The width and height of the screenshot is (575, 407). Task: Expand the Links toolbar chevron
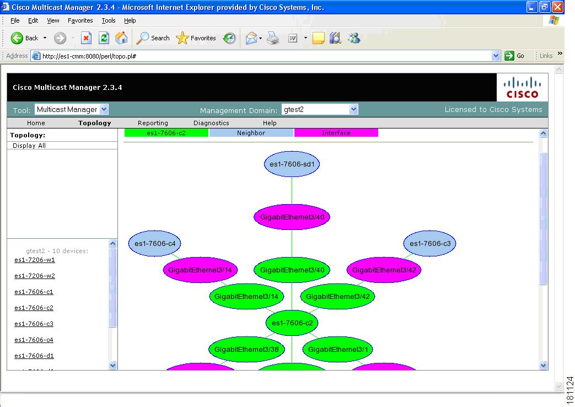[560, 53]
